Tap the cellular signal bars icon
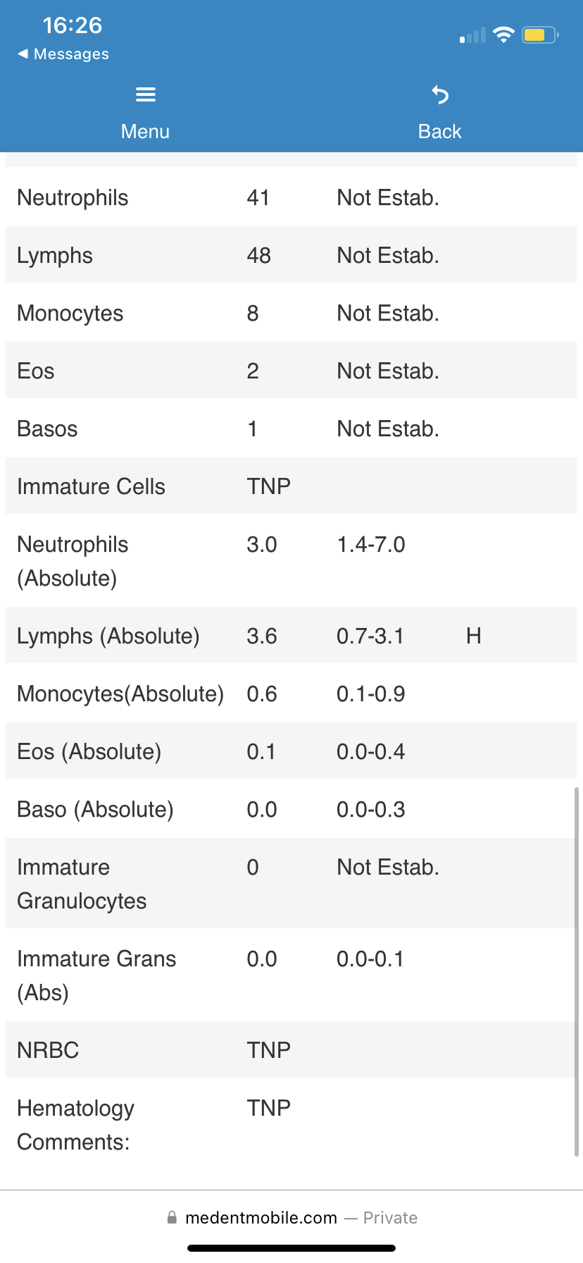Viewport: 583px width, 1263px height. (x=473, y=36)
